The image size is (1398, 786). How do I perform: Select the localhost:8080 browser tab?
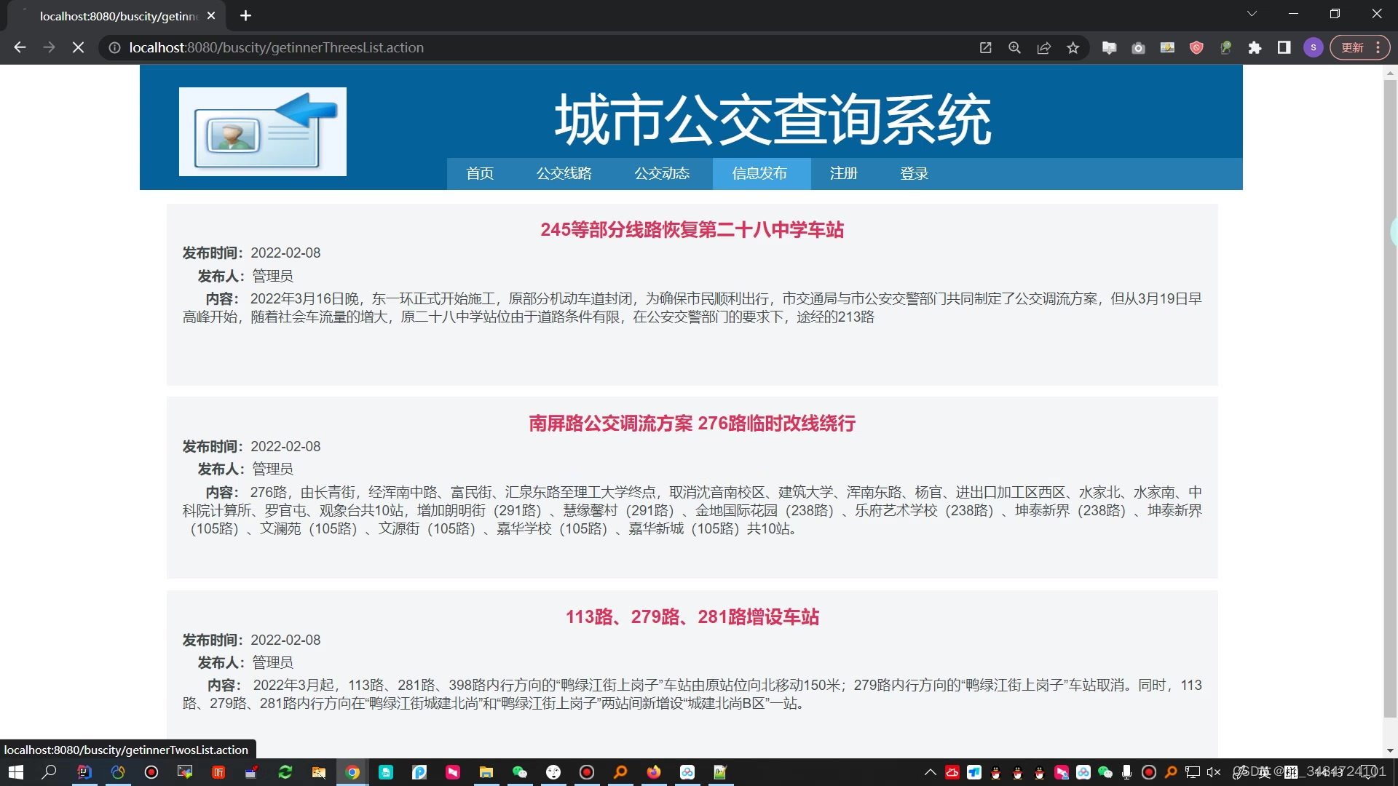tap(116, 15)
